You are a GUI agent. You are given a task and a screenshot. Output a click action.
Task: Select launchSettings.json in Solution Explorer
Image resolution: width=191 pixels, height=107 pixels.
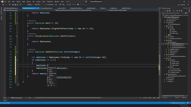[175, 24]
